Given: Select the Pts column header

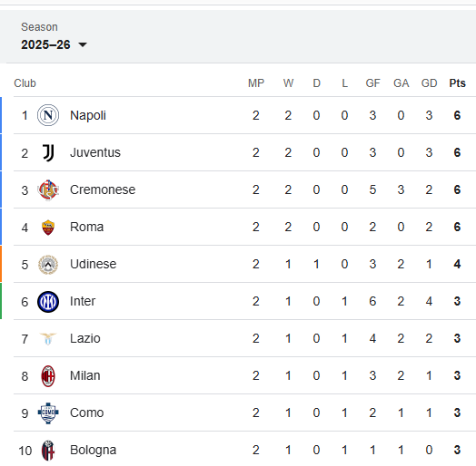Looking at the screenshot, I should coord(457,83).
